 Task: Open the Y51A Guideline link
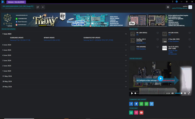click(141, 49)
